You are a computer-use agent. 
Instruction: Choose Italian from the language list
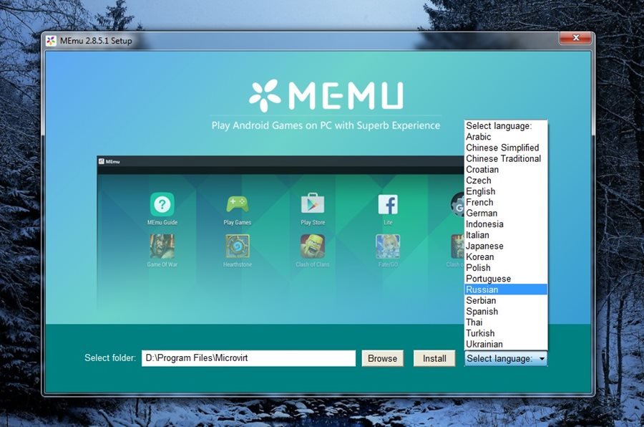tap(506, 235)
